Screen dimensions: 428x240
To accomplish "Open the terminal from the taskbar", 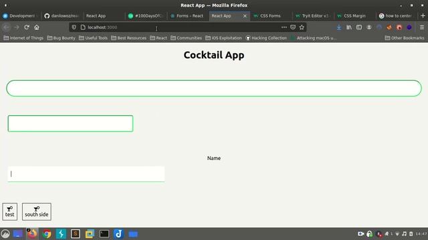I will point(104,234).
